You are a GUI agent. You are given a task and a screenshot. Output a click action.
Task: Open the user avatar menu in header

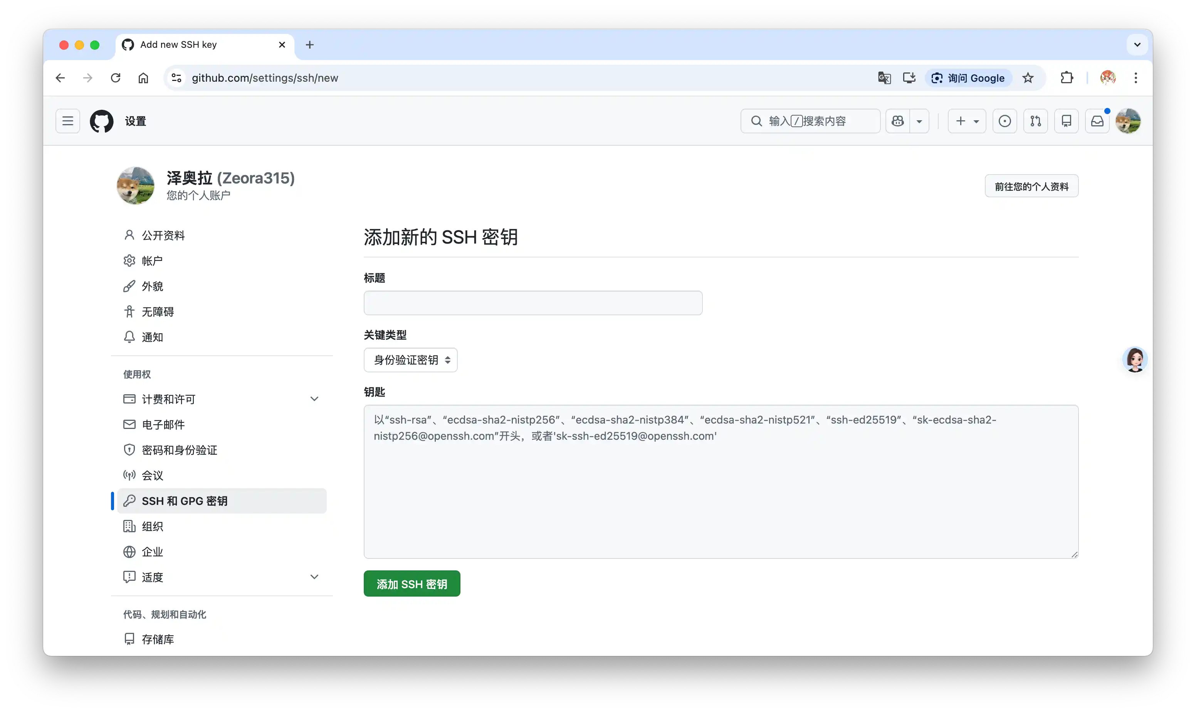[x=1127, y=121]
